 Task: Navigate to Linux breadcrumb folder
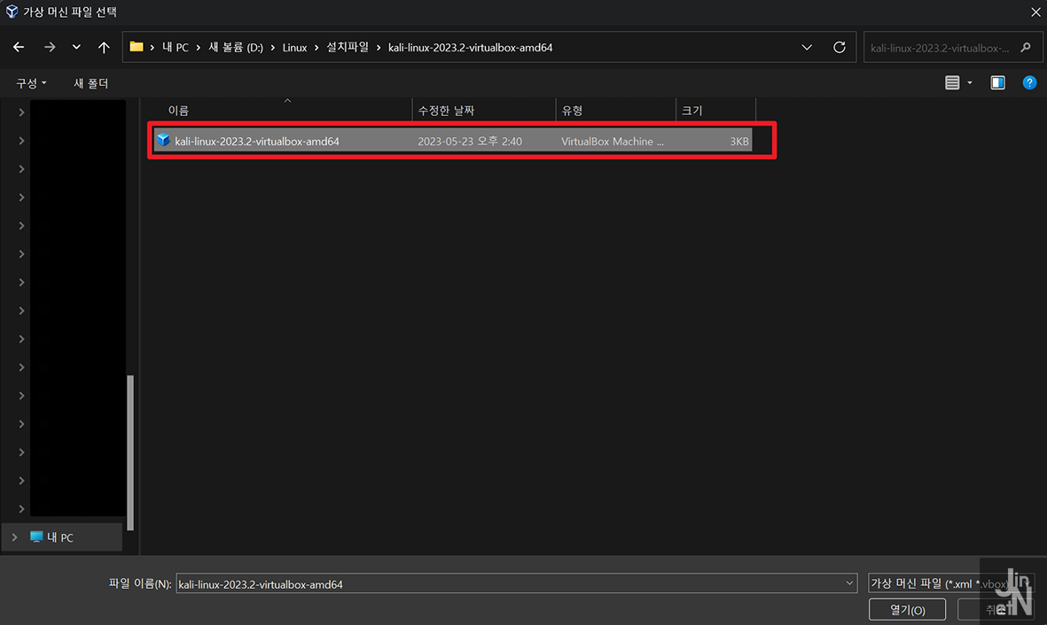294,47
